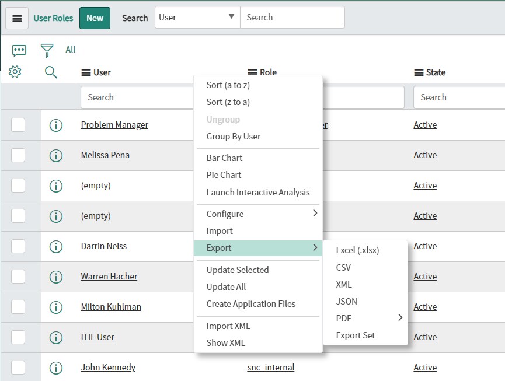505x381 pixels.
Task: Choose Show XML
Action: pyautogui.click(x=226, y=343)
